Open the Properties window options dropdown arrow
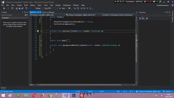The width and height of the screenshot is (174, 98). coord(165,12)
